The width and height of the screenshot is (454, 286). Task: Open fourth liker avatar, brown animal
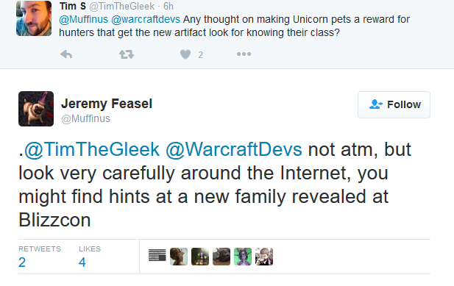coord(221,257)
